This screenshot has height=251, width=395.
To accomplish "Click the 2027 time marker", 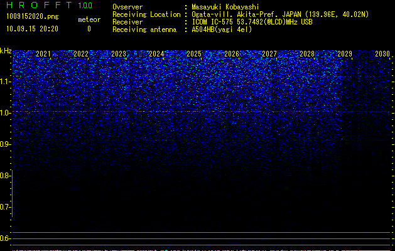I will [x=269, y=54].
